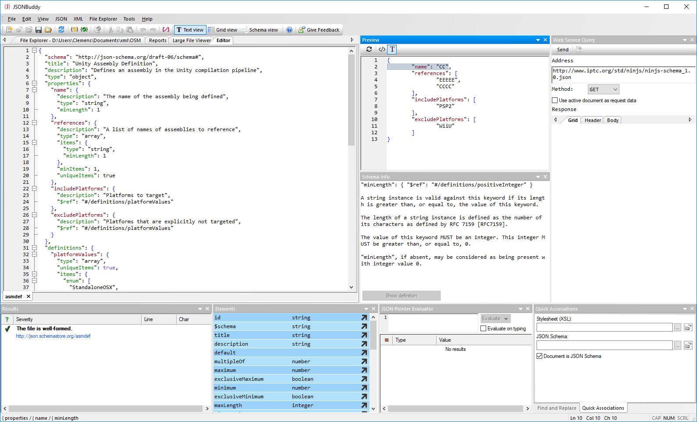The height and width of the screenshot is (422, 697).
Task: Uncheck 'Document is JSON Schema'
Action: (540, 356)
